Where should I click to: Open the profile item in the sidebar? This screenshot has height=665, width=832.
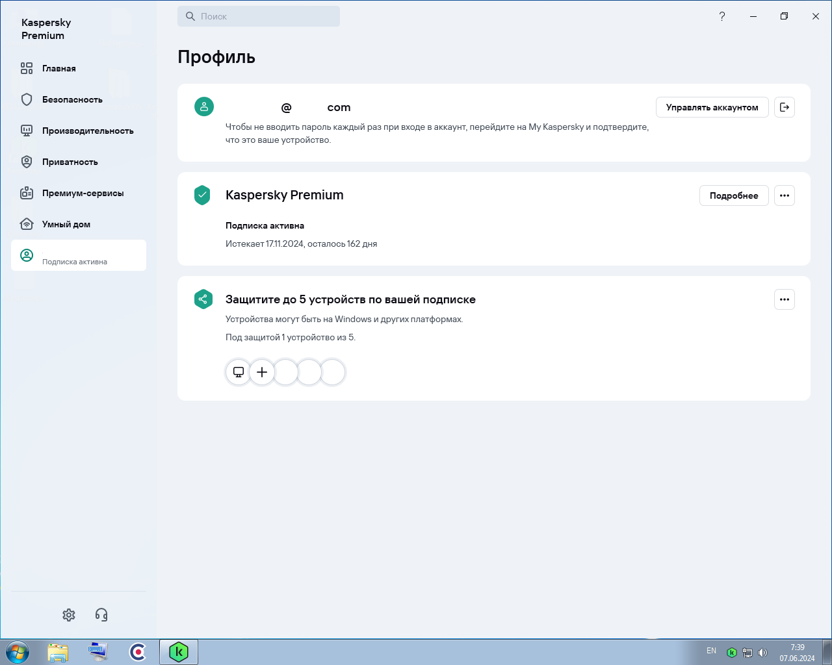coord(79,255)
